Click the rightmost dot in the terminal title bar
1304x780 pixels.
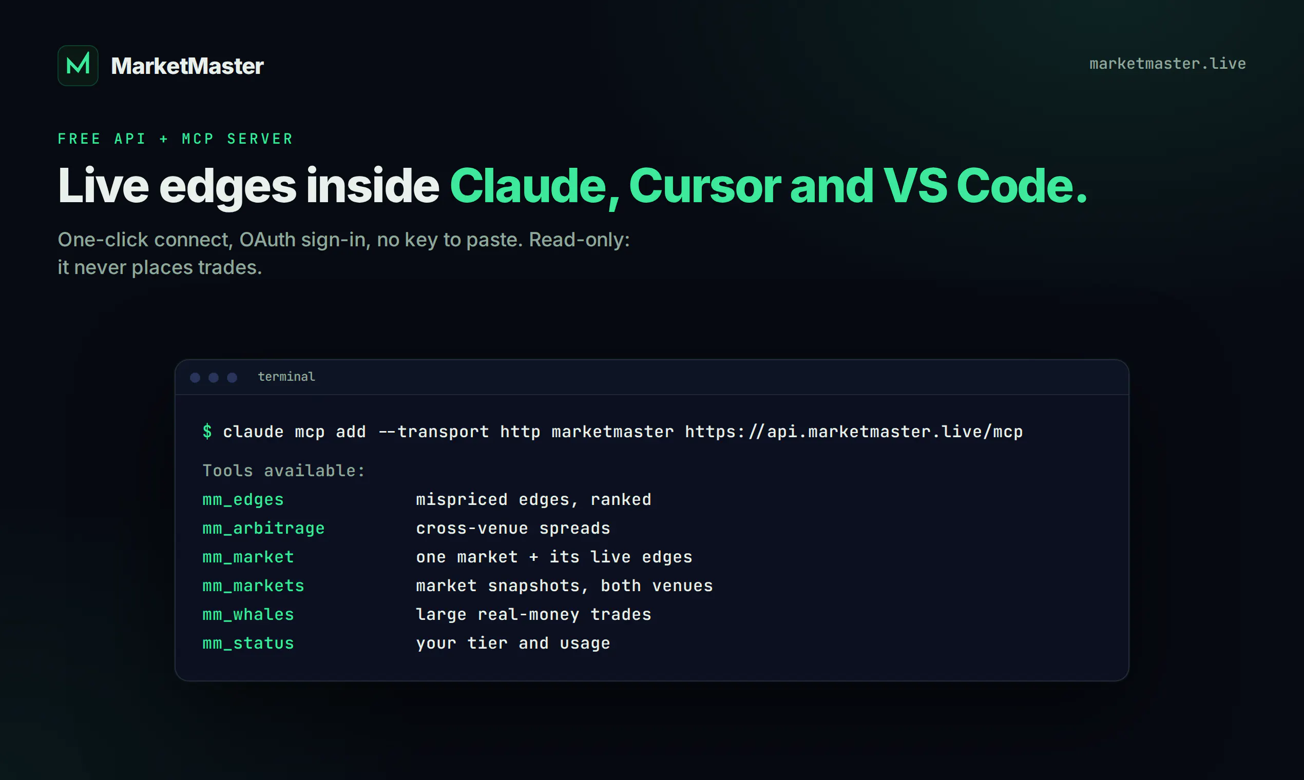pyautogui.click(x=232, y=377)
